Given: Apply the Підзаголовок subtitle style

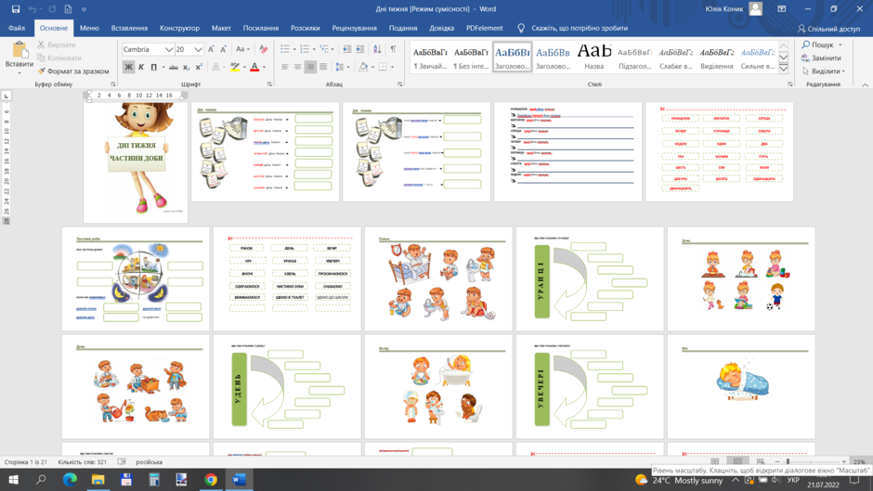Looking at the screenshot, I should point(635,58).
